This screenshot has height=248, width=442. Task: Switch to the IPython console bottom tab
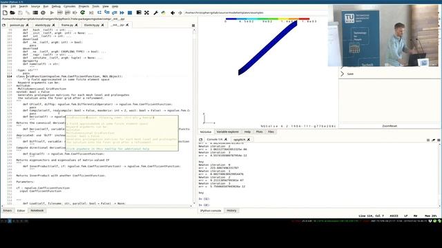pos(211,211)
